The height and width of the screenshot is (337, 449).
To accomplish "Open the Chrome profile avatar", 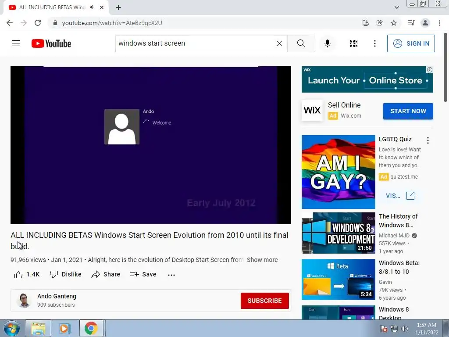I will [425, 23].
